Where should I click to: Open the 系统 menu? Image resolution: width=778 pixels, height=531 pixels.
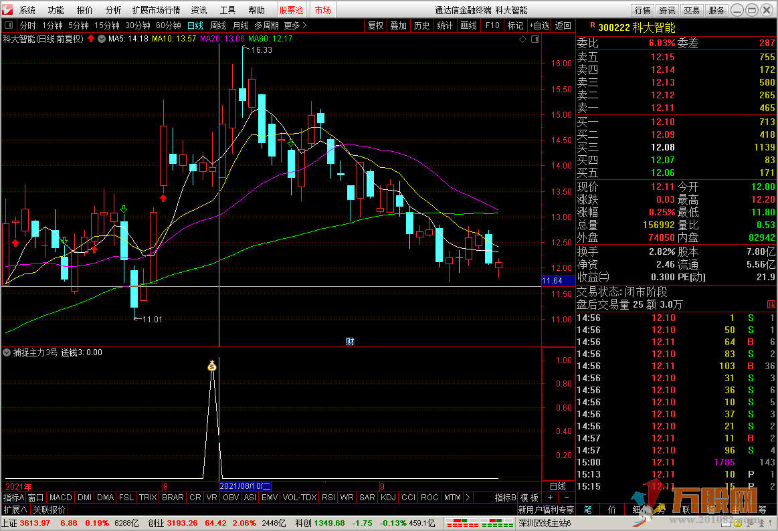click(x=27, y=10)
